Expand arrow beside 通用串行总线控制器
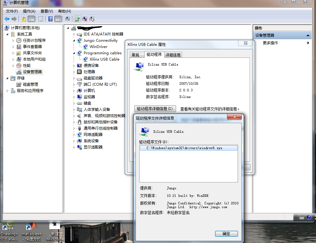316x243 pixels. pos(74,128)
